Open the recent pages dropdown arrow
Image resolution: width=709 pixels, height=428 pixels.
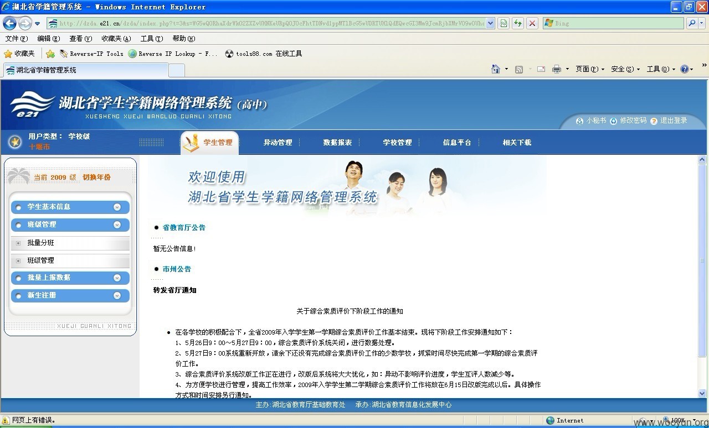[38, 24]
